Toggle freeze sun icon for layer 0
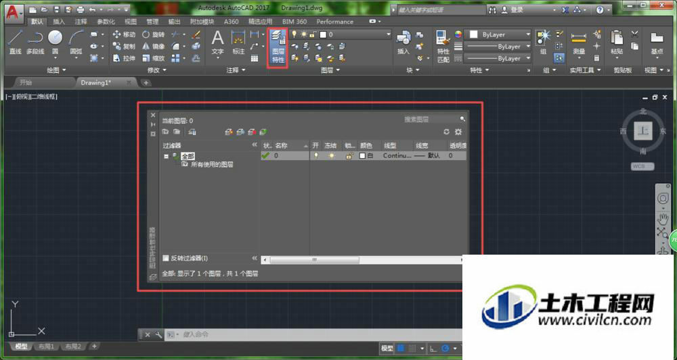 tap(331, 156)
